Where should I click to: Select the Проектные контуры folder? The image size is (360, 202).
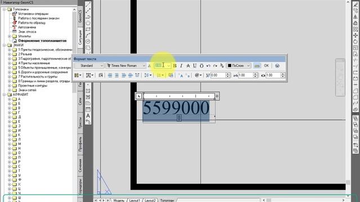33,85
